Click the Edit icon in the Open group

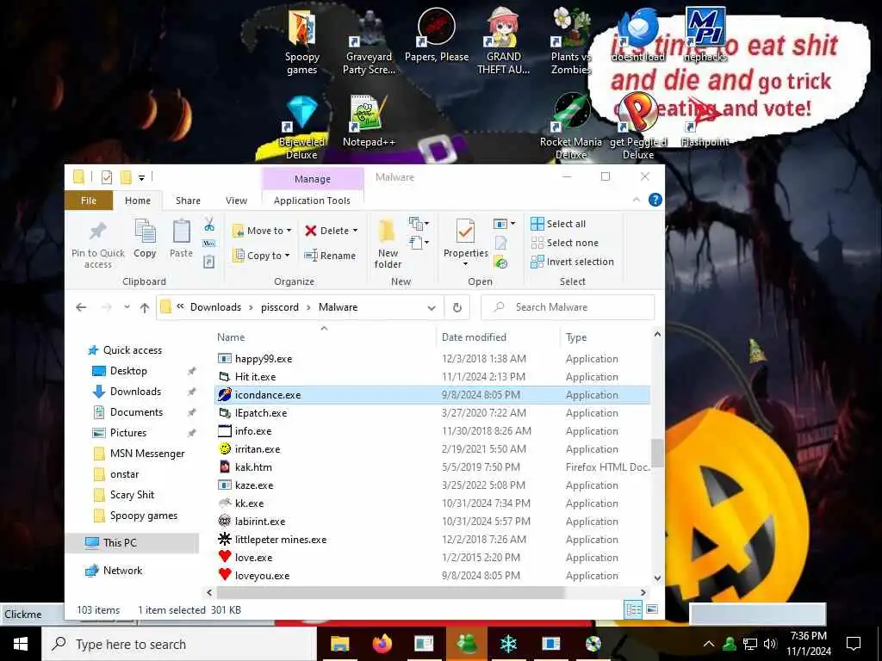tap(500, 243)
